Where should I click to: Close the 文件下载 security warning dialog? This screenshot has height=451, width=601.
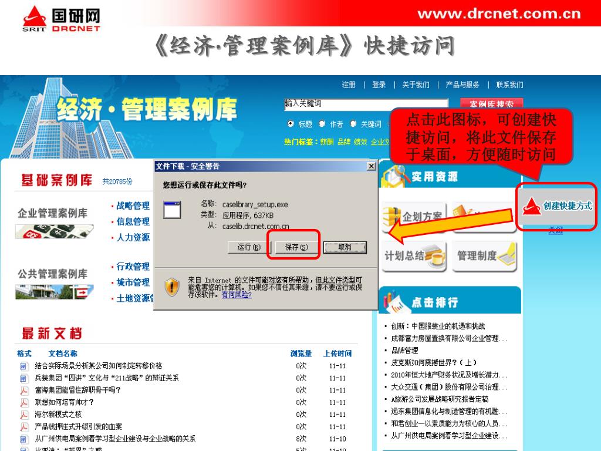[371, 166]
